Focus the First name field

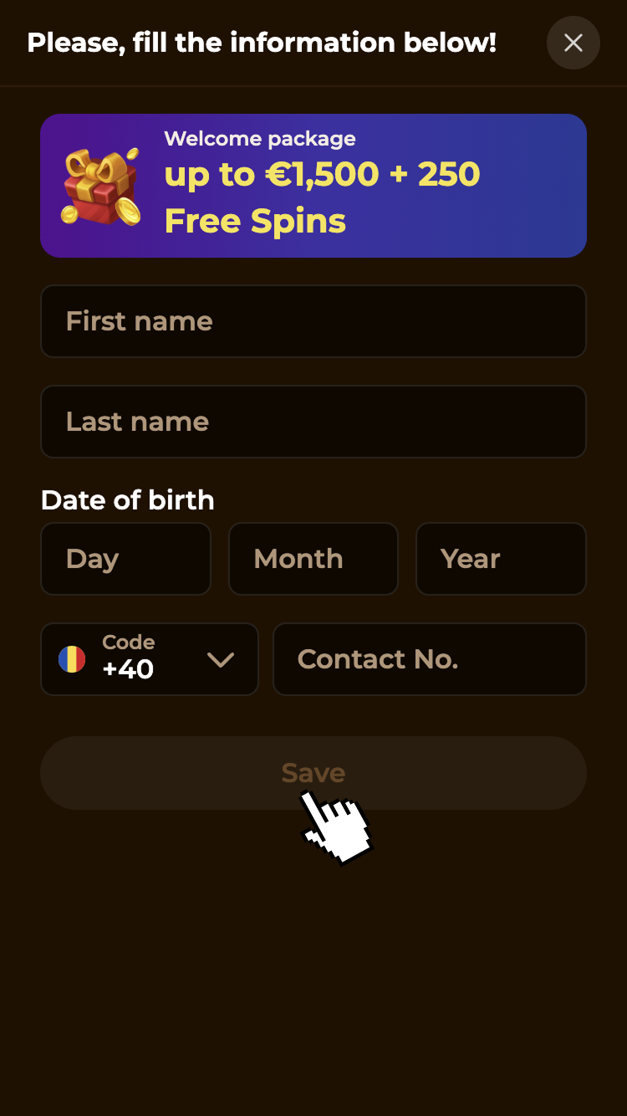click(313, 321)
